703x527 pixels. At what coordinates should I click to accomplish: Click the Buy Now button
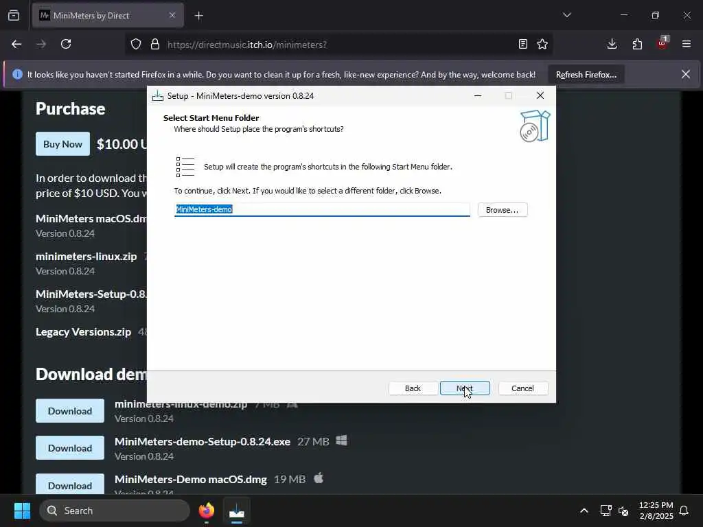coord(62,144)
